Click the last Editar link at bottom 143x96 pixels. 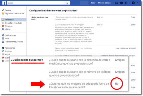[133, 87]
